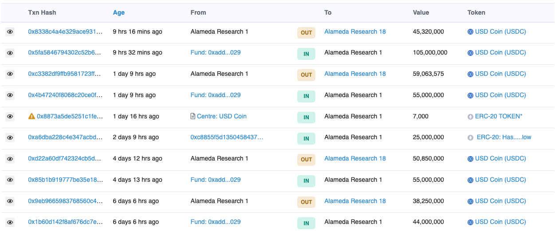Click eye icon for 0x1b60d142f8af676dc7e row
Screen dimensions: 555x231
[10, 222]
